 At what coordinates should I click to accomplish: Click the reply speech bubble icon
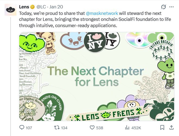(22, 127)
